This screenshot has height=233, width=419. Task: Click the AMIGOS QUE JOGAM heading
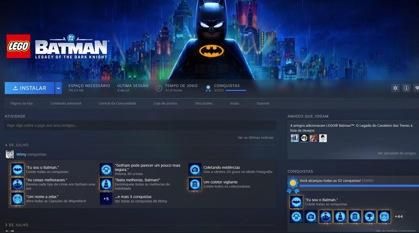pyautogui.click(x=308, y=116)
